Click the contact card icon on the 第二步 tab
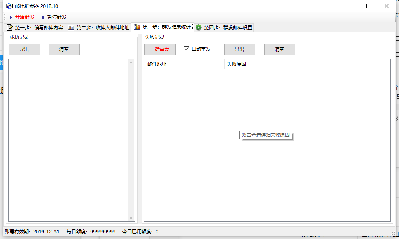The width and height of the screenshot is (399, 239). (x=71, y=27)
